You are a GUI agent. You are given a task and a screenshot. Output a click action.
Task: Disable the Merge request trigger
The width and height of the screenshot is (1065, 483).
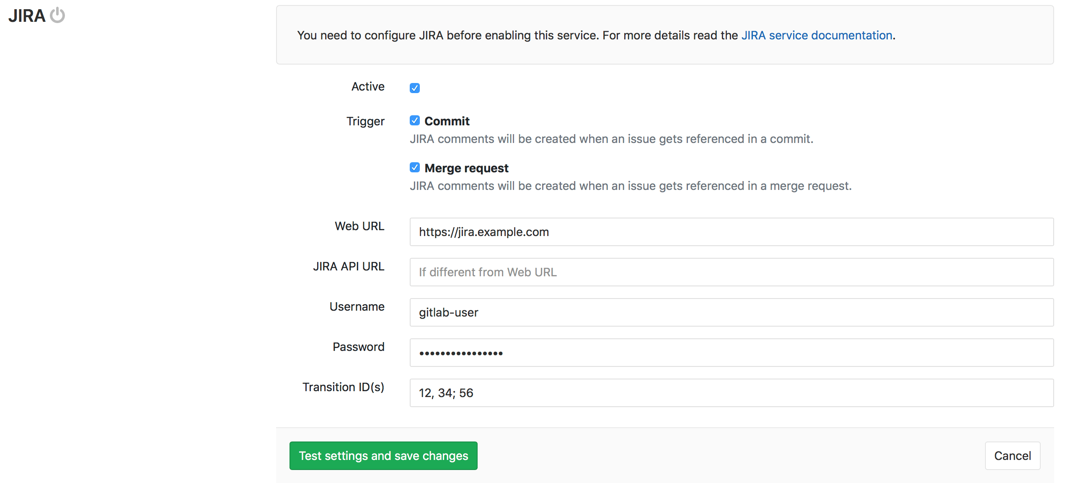click(x=414, y=167)
